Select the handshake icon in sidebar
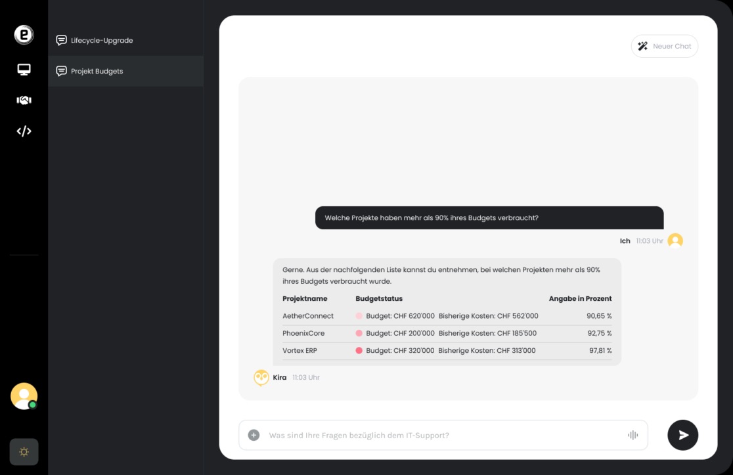 (x=24, y=100)
